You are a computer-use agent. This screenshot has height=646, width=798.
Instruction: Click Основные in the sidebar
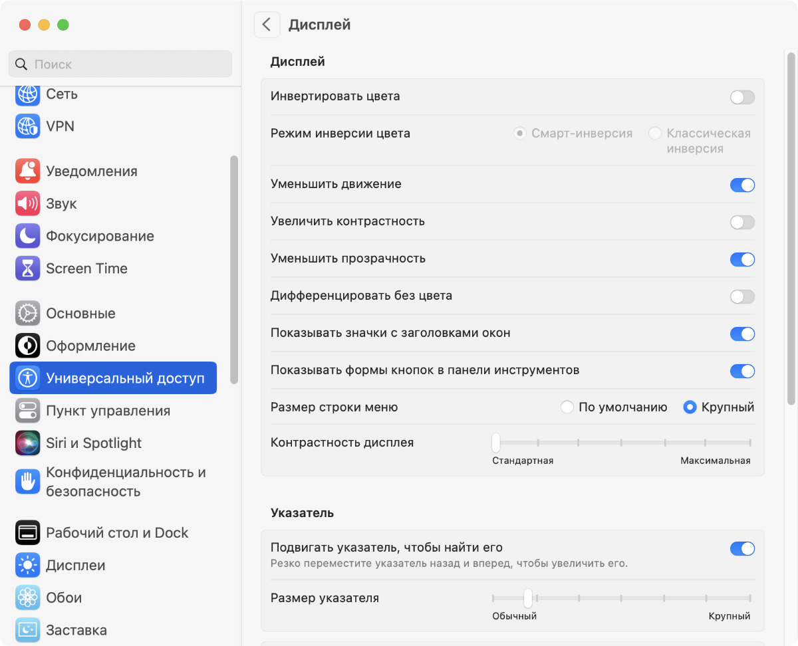[x=80, y=313]
